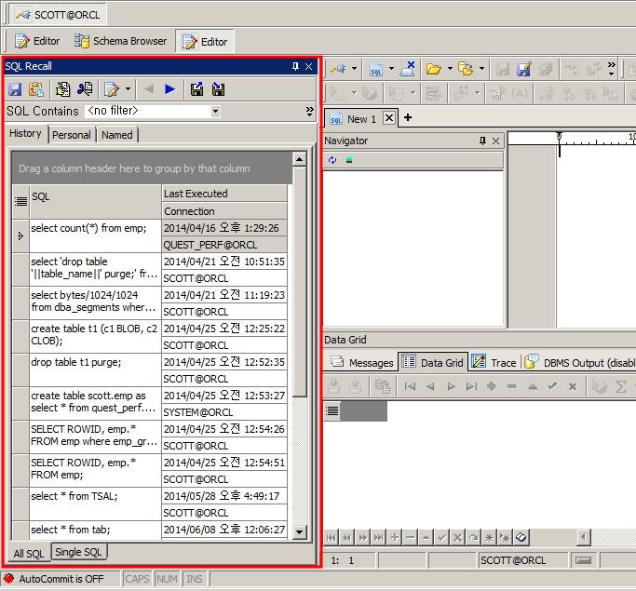Toggle the pin on SQL Recall panel

pyautogui.click(x=295, y=66)
